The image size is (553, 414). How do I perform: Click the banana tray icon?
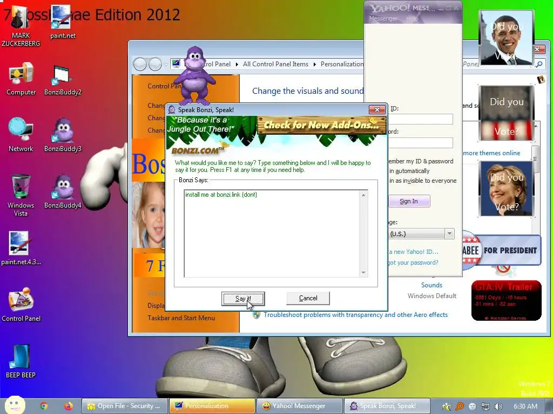tap(447, 406)
